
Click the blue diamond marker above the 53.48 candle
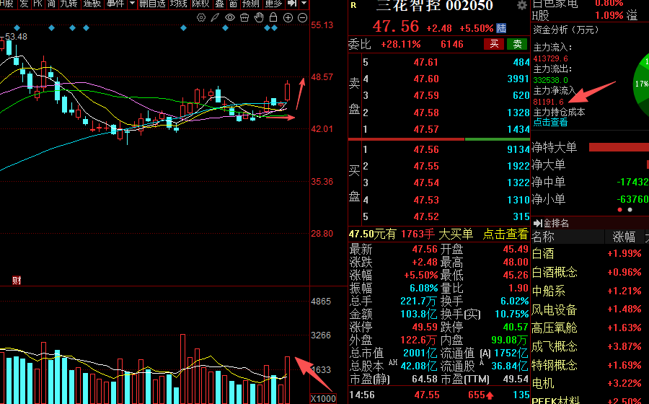(x=17, y=27)
